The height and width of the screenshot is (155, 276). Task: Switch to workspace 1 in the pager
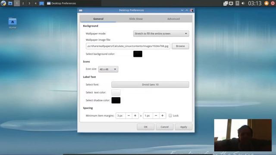(17, 3)
